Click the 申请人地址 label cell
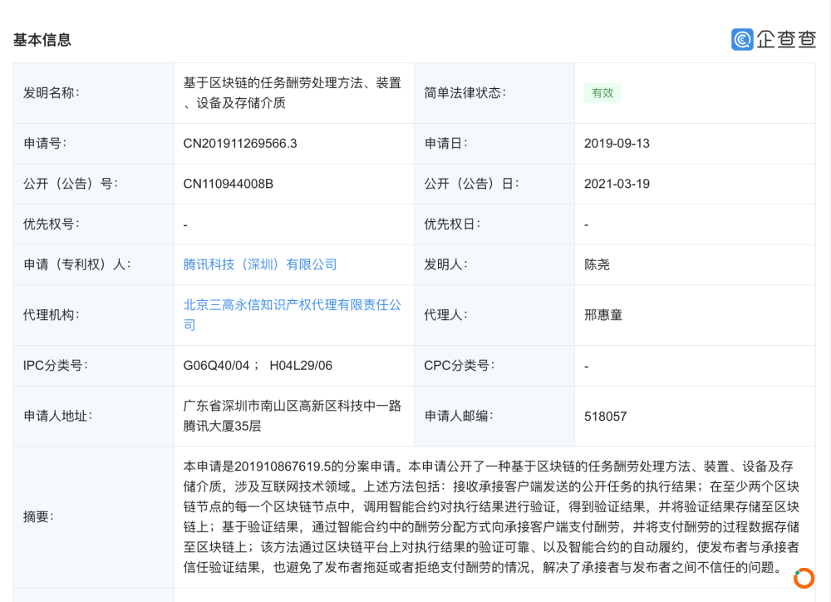The image size is (831, 602). 94,416
